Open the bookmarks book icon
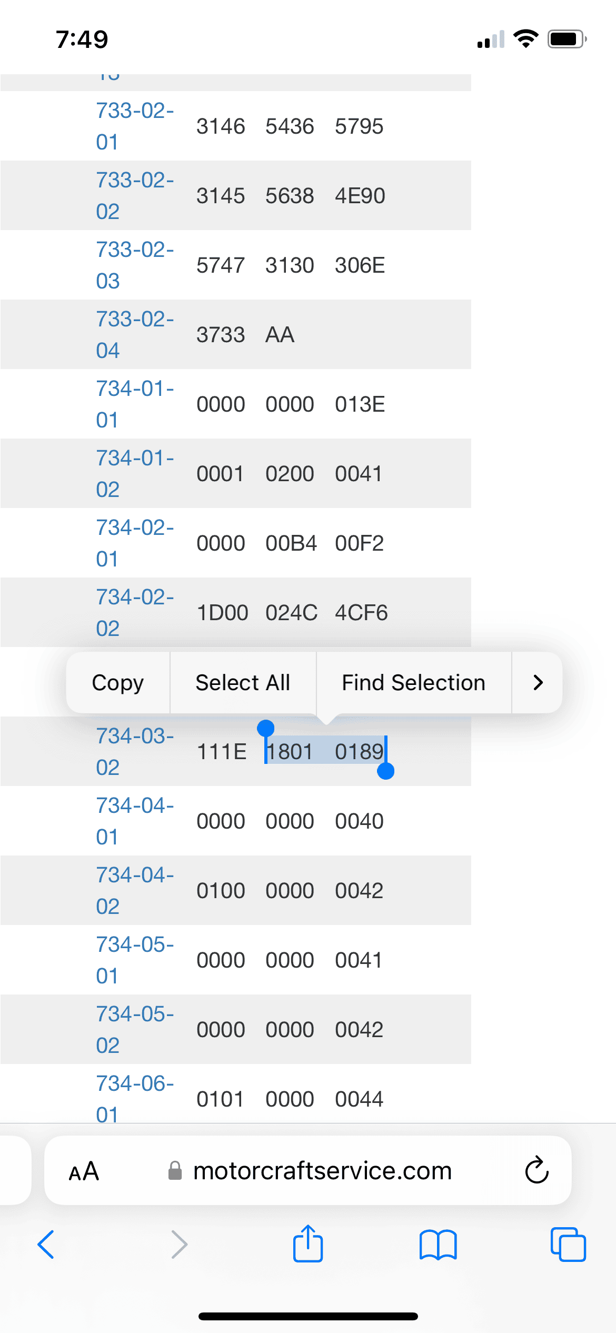Image resolution: width=616 pixels, height=1333 pixels. 438,1245
